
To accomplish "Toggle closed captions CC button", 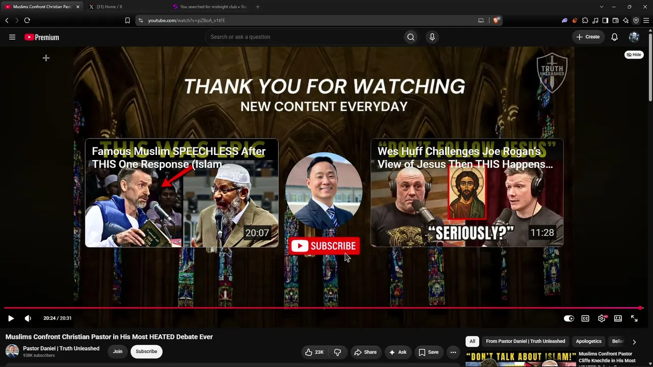I will pos(585,318).
